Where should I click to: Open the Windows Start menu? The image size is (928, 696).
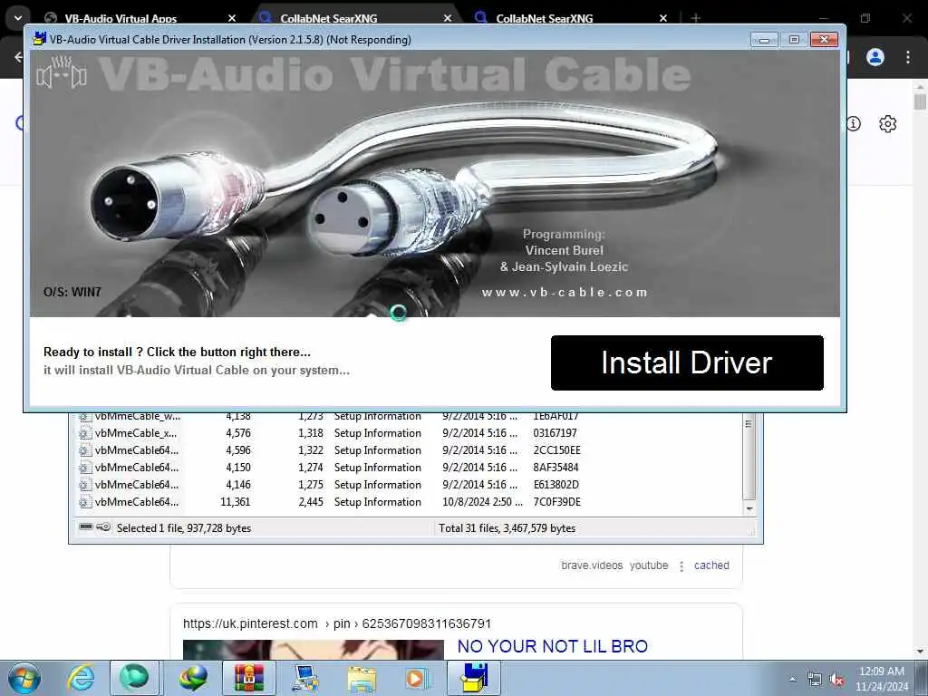click(x=24, y=678)
